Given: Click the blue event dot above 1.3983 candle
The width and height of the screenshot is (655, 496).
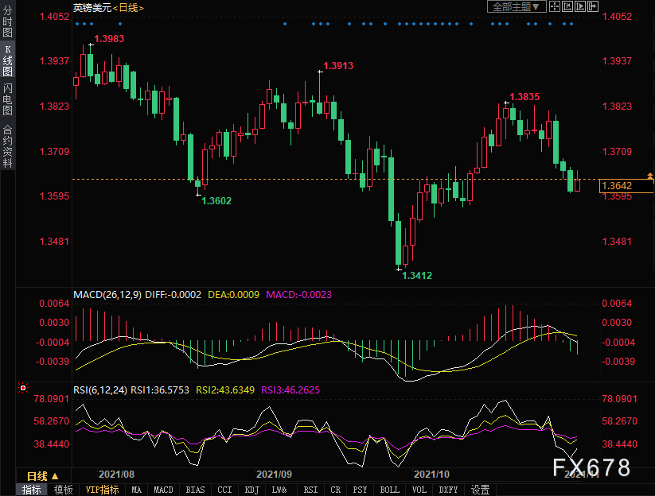Looking at the screenshot, I should point(90,24).
